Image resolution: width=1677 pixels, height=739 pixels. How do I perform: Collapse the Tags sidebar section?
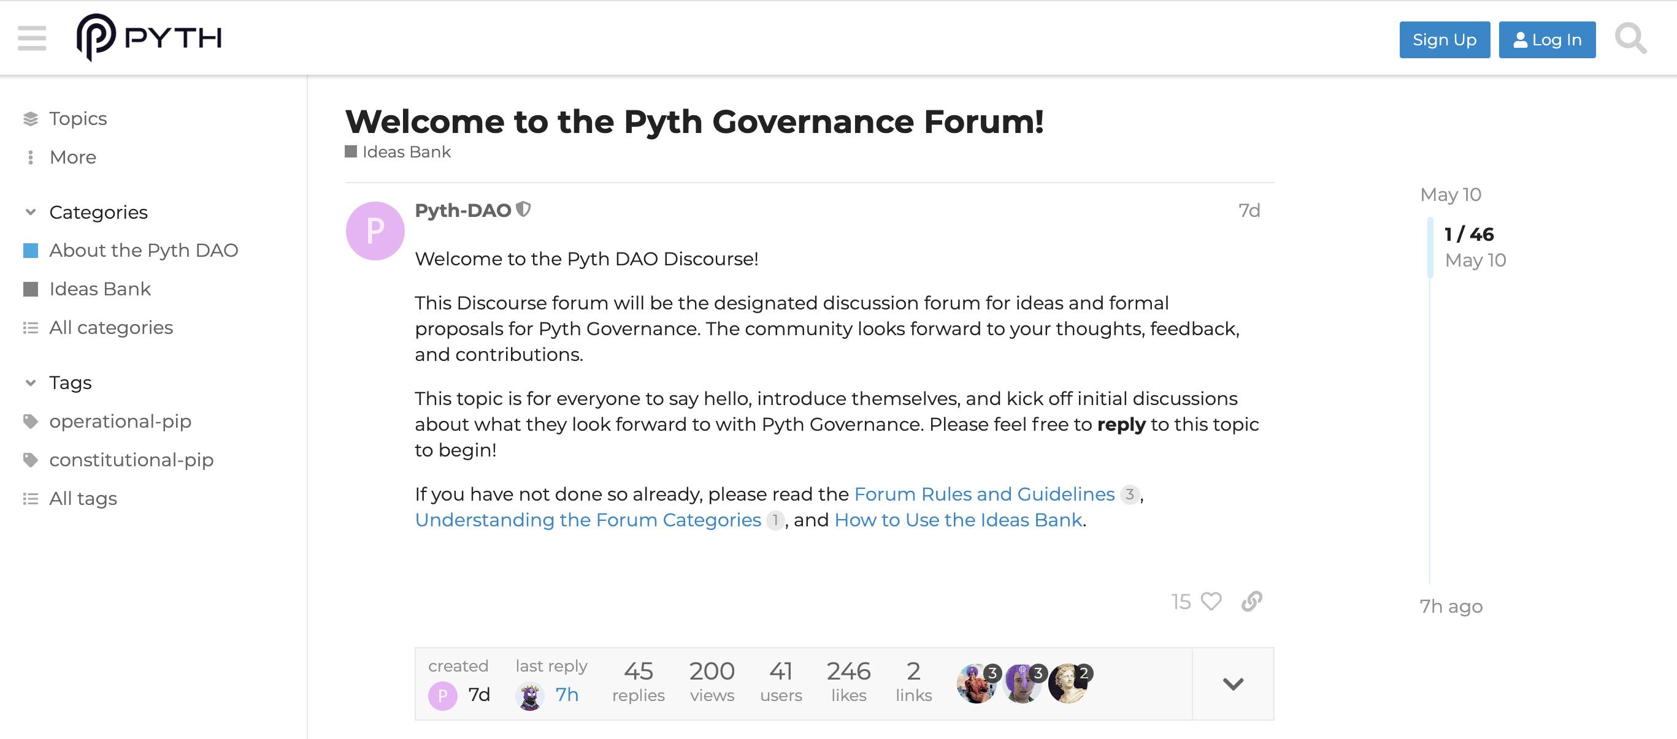[x=31, y=382]
